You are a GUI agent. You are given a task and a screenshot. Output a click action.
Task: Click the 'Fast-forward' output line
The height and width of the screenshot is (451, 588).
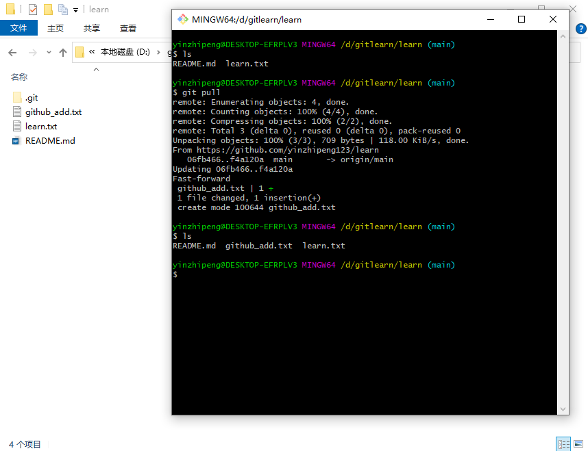201,179
